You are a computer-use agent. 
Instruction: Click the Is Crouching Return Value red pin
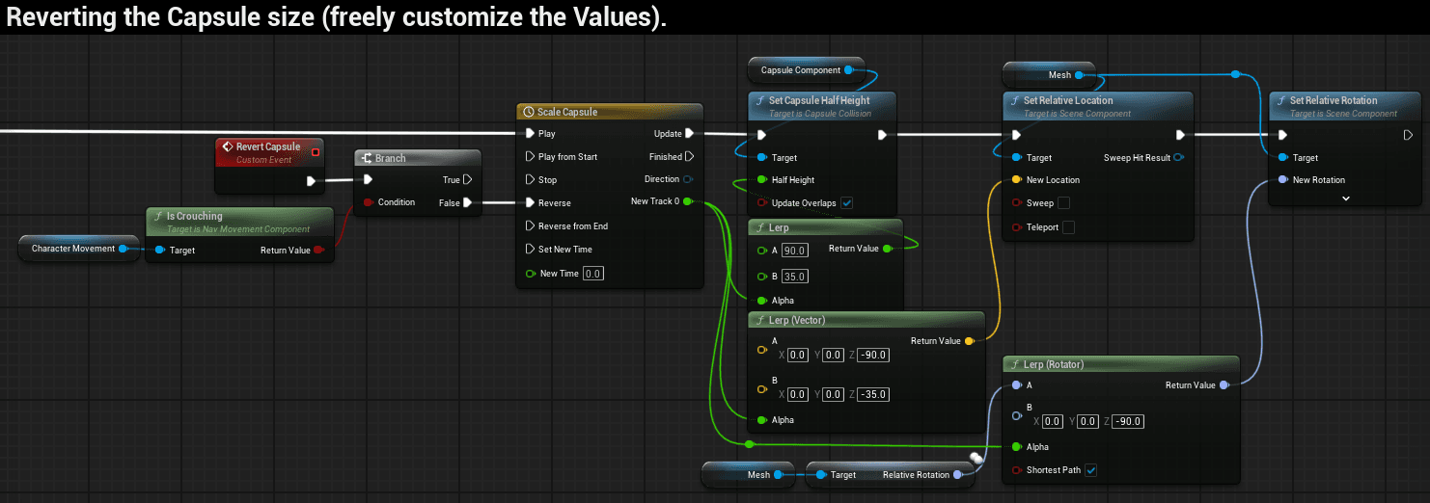coord(319,251)
